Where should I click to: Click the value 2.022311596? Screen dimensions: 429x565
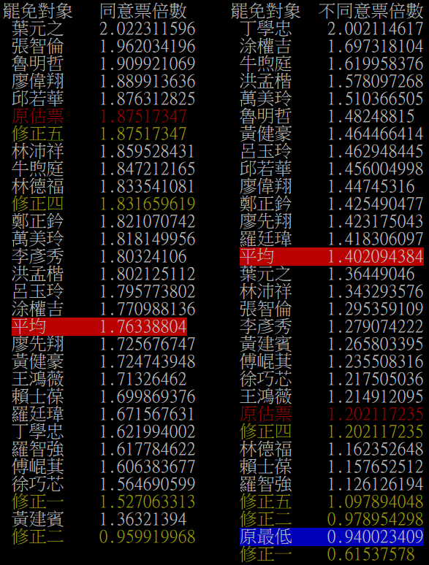(147, 28)
